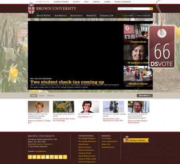
Task: Open the Staff audience link
Action: coord(86,2)
